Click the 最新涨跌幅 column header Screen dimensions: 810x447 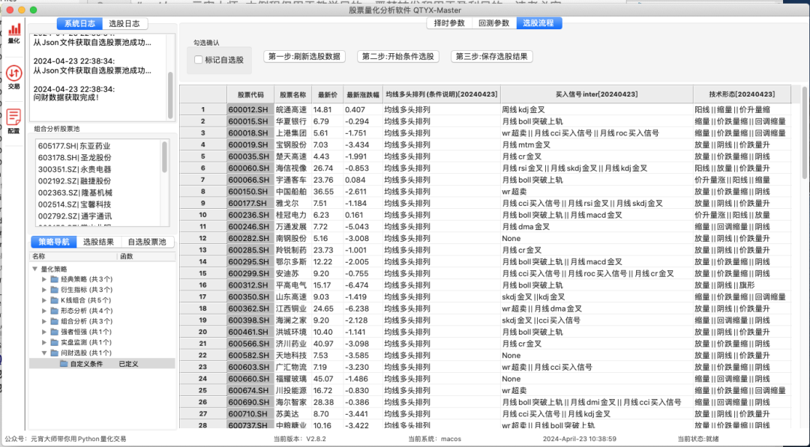click(x=363, y=94)
